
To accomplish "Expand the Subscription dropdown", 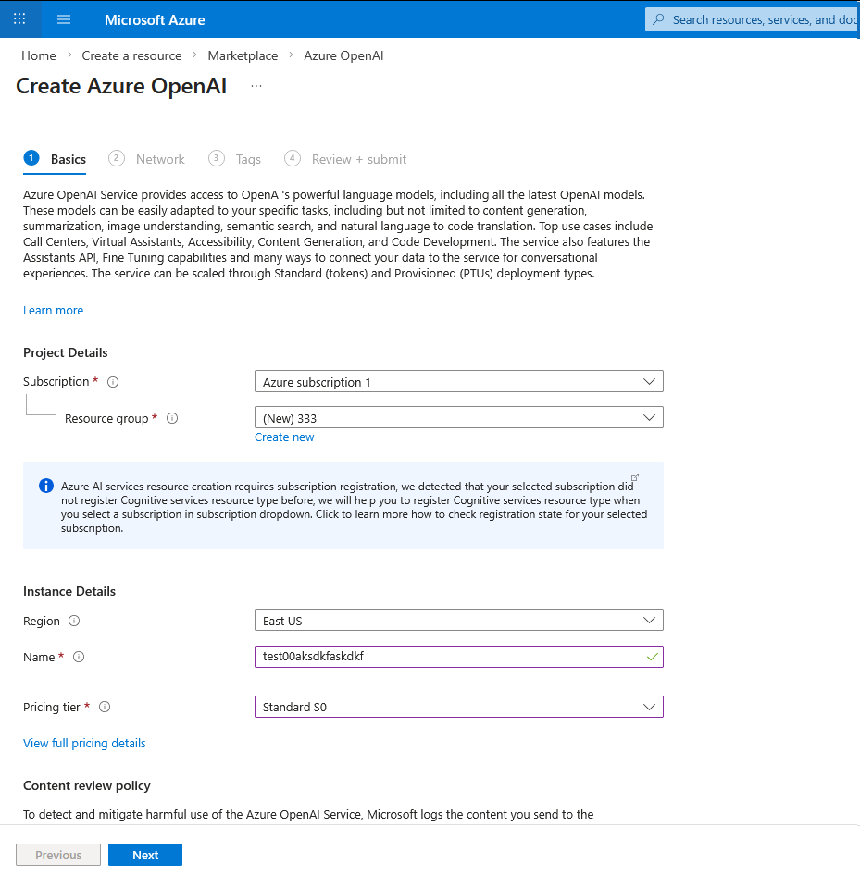I will point(458,381).
